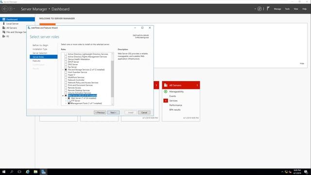
Task: Open the Tools menu
Action: pyautogui.click(x=287, y=9)
